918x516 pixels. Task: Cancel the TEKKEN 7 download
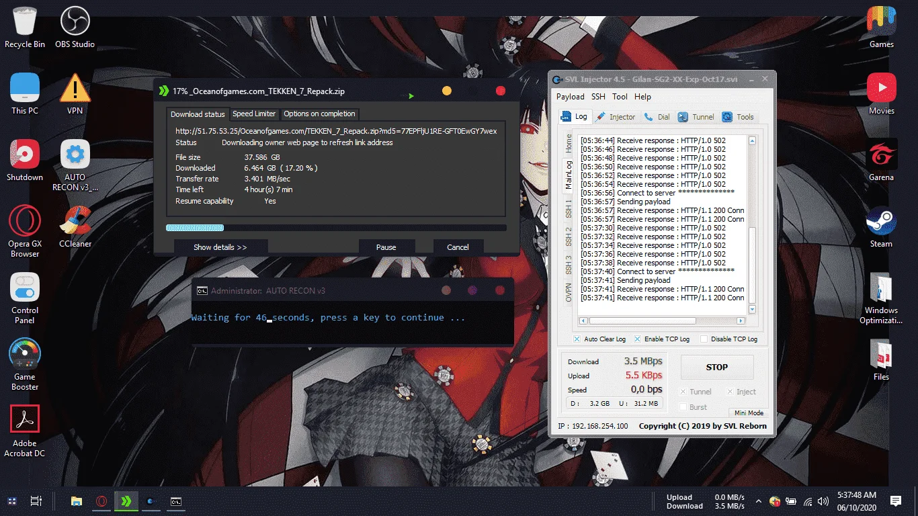coord(458,247)
